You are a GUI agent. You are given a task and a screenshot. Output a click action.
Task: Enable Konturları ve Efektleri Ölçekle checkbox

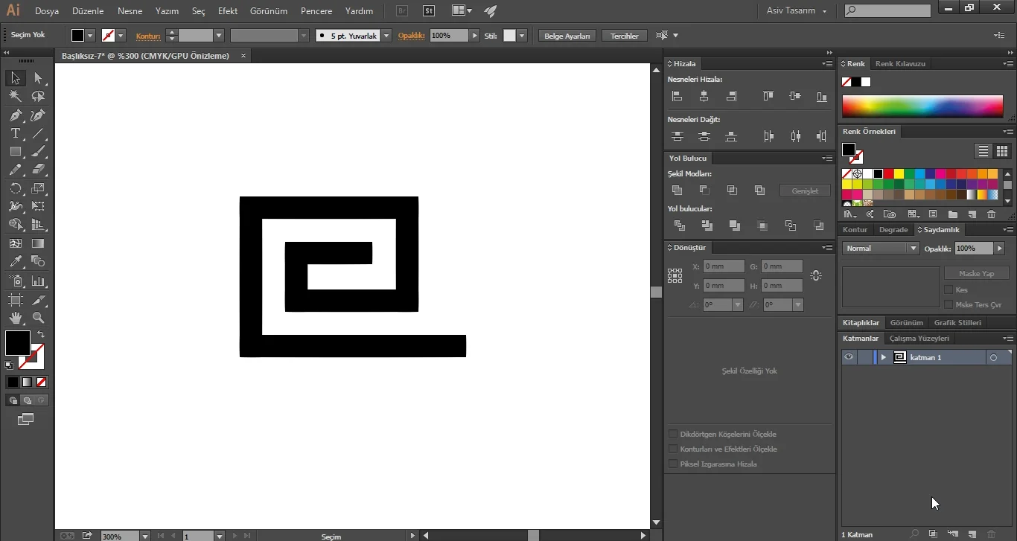(673, 449)
